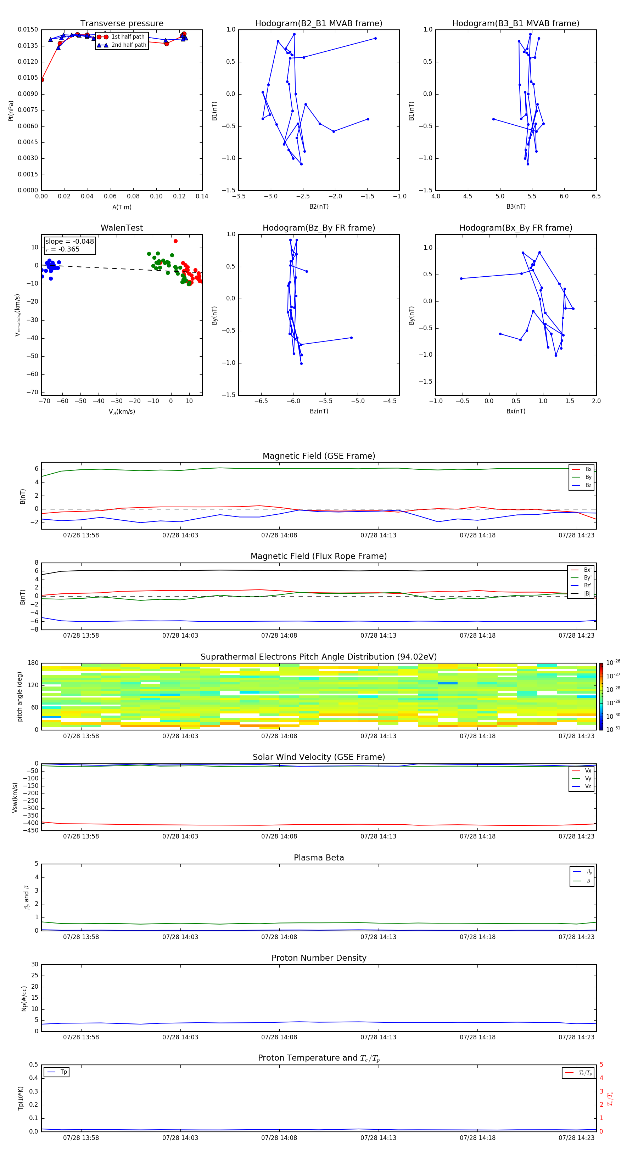Select "By" in the GSE magnetic field legend
This screenshot has width=638, height=1169.
click(x=582, y=477)
